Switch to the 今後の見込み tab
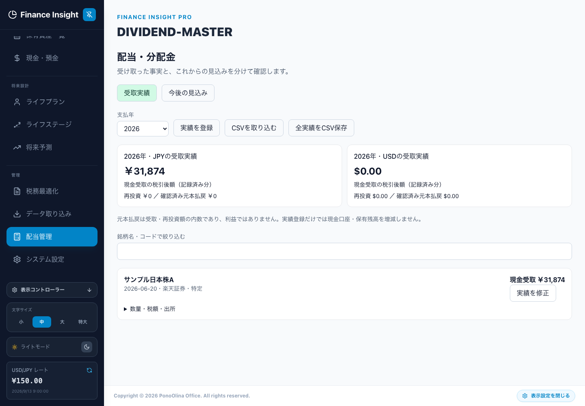 tap(188, 93)
